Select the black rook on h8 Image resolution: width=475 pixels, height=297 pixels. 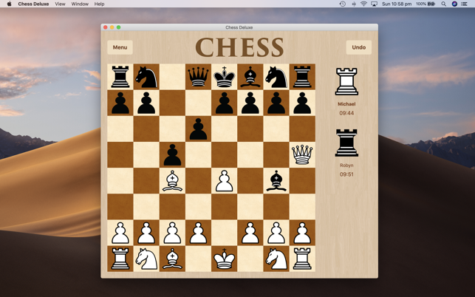tap(302, 77)
